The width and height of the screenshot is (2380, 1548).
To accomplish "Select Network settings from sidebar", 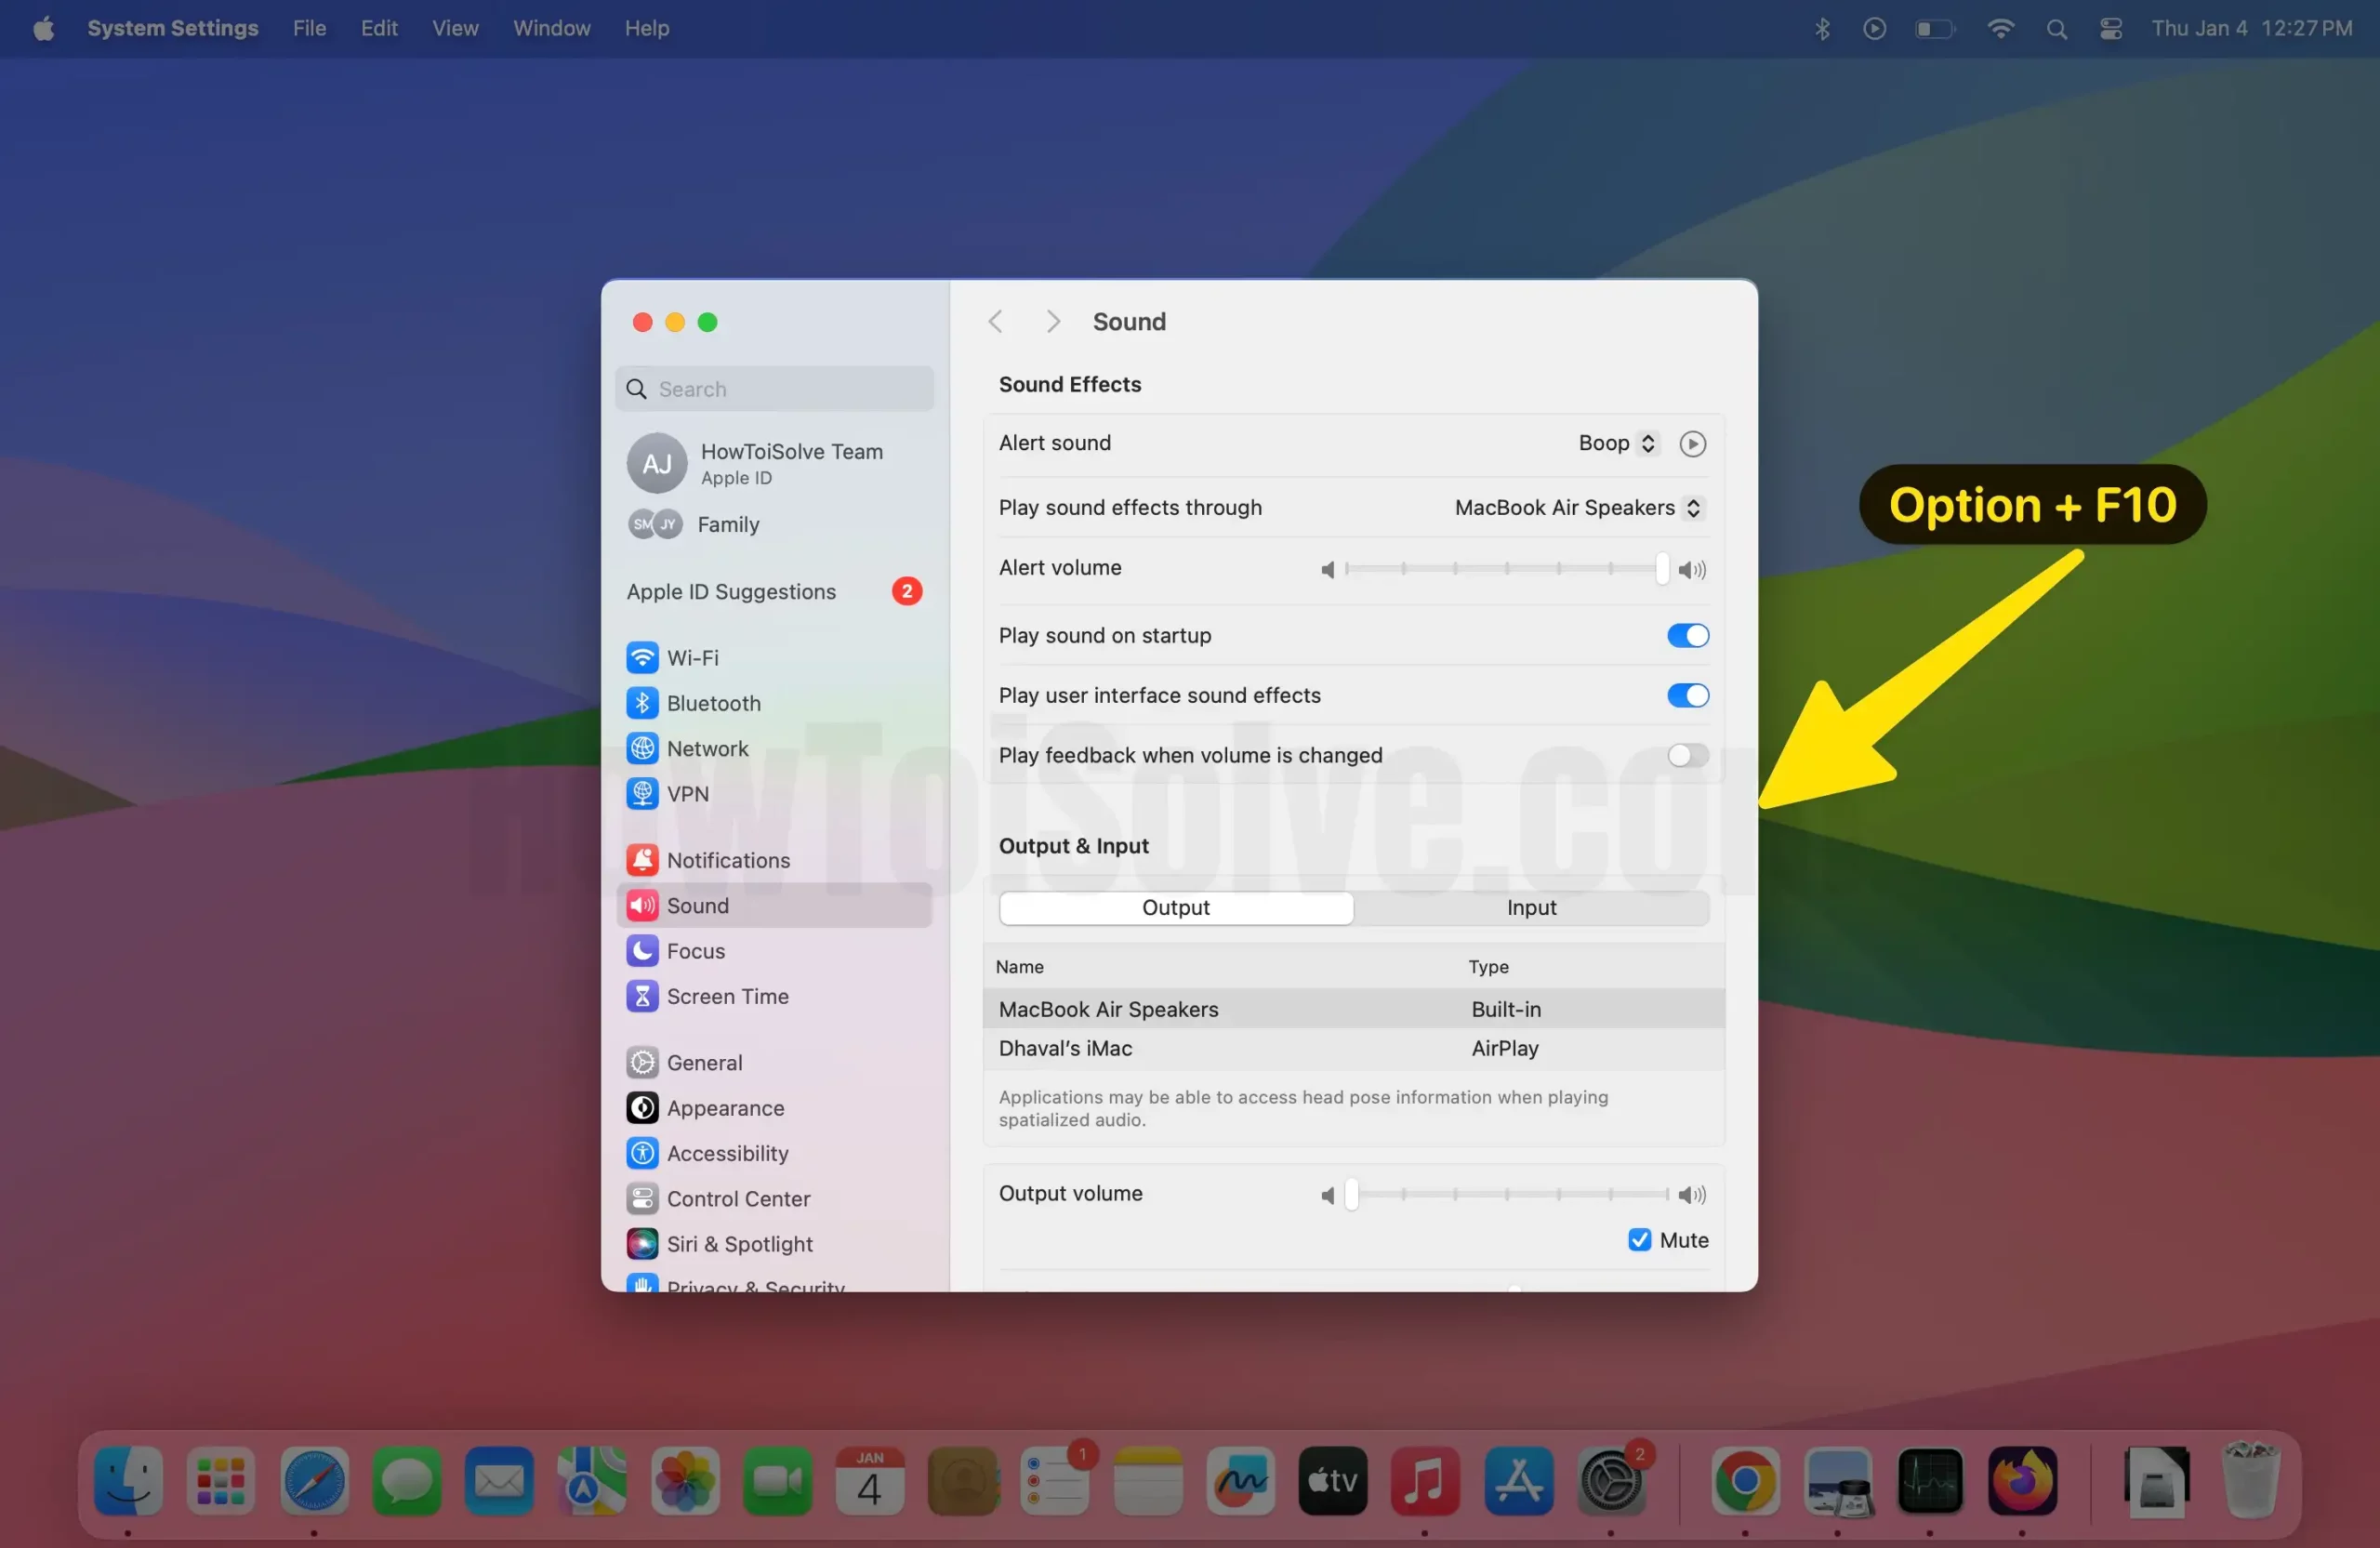I will (x=707, y=748).
